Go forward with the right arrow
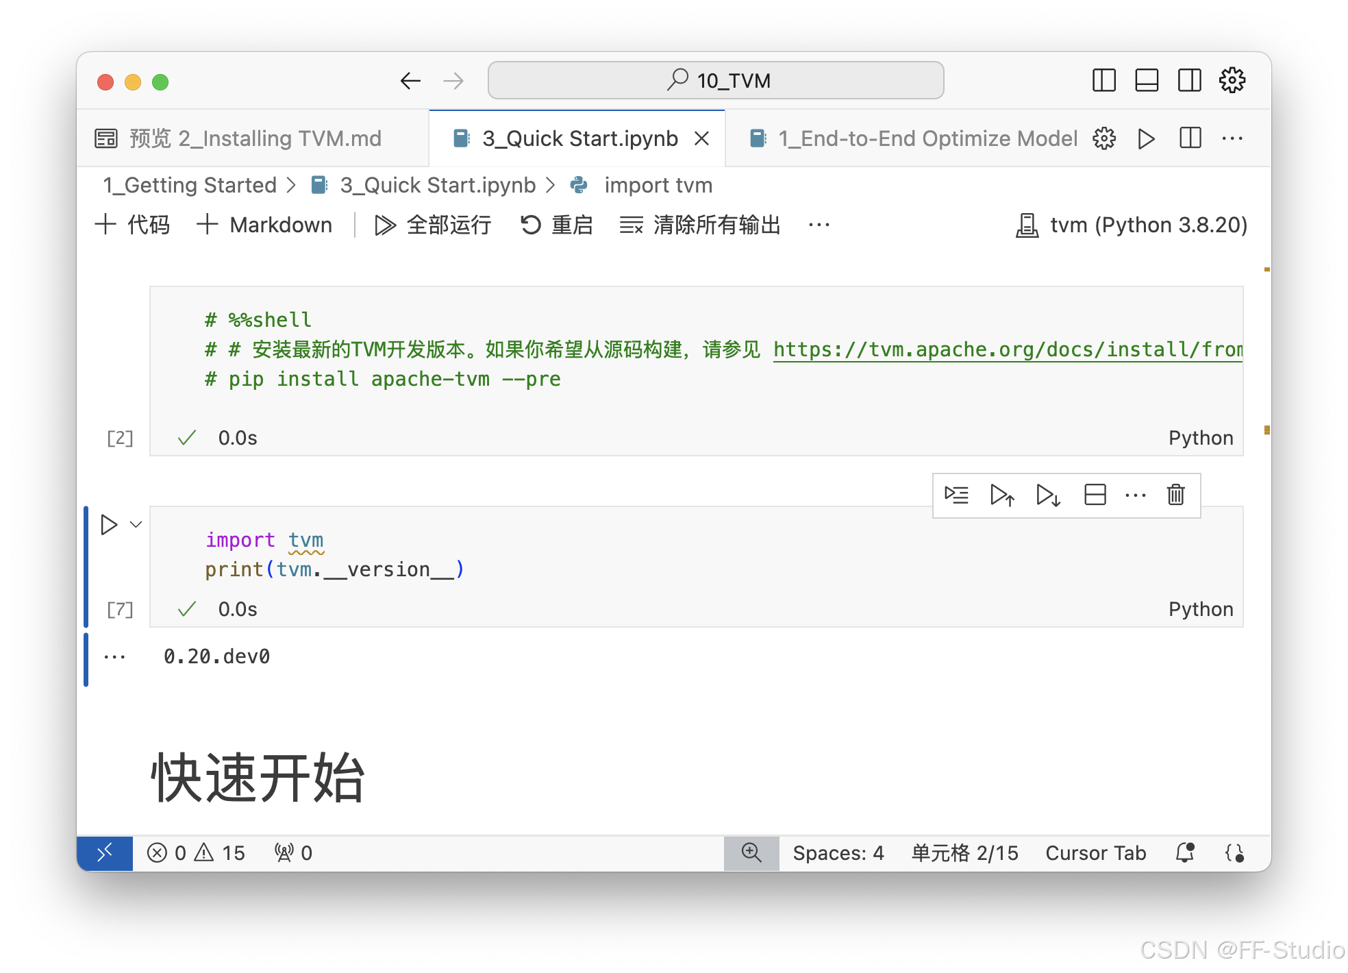The width and height of the screenshot is (1348, 973). click(453, 81)
